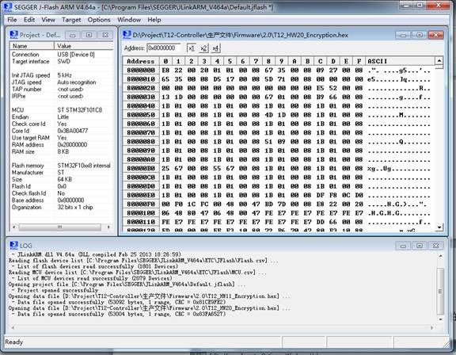Open the Help menu
Image resolution: width=456 pixels, height=355 pixels.
(x=154, y=20)
